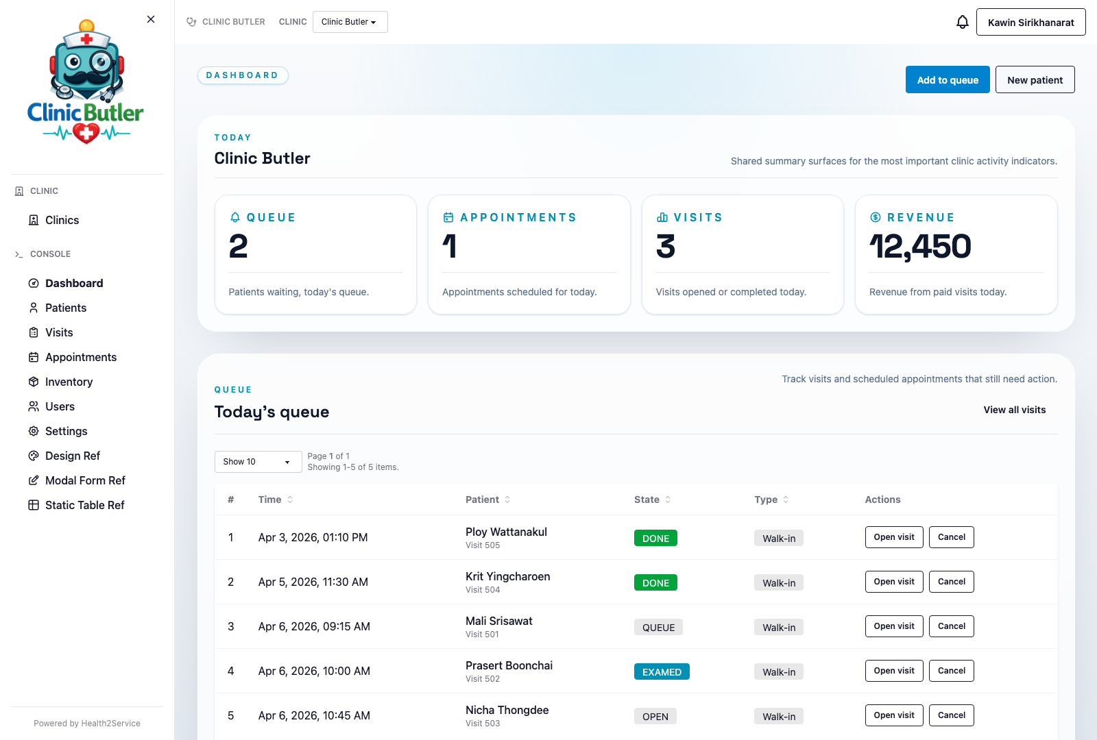The height and width of the screenshot is (740, 1097).
Task: Open the Appointments calendar icon
Action: point(34,357)
